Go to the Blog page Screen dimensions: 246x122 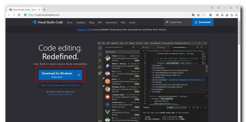tap(92, 22)
